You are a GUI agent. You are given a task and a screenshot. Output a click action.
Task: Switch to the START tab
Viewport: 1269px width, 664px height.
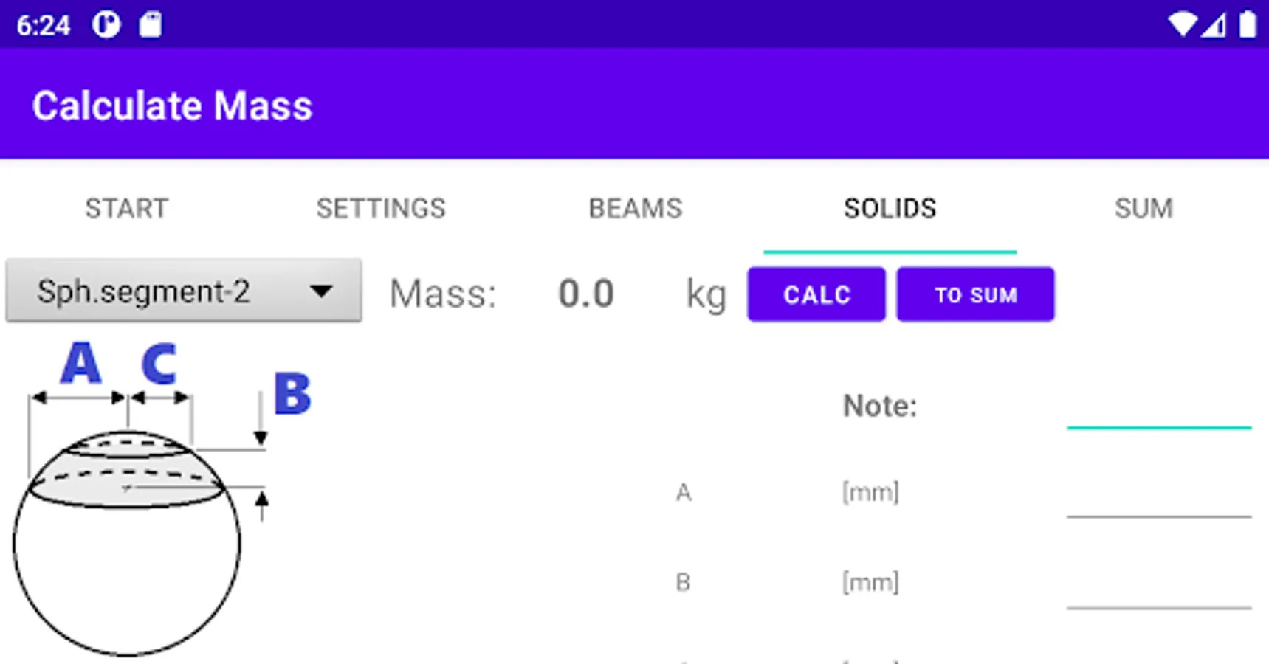[126, 209]
